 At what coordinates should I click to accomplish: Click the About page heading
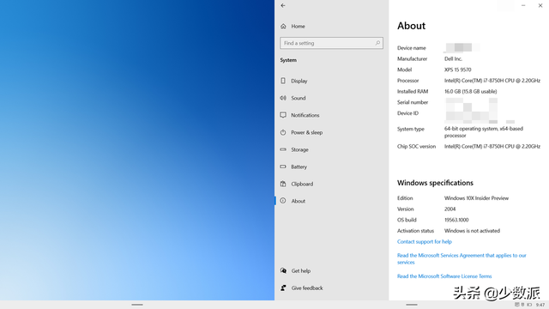coord(412,26)
